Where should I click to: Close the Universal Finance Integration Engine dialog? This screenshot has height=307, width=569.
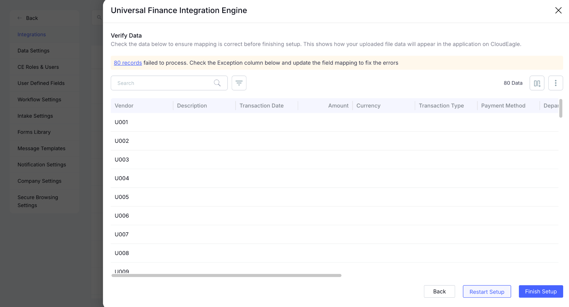558,10
